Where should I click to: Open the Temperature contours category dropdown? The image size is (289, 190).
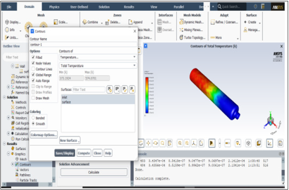coord(97,57)
